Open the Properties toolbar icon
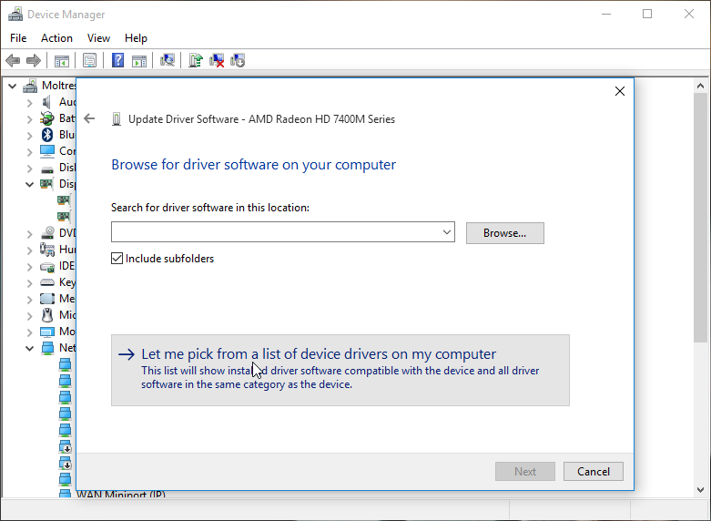The width and height of the screenshot is (711, 521). point(89,60)
